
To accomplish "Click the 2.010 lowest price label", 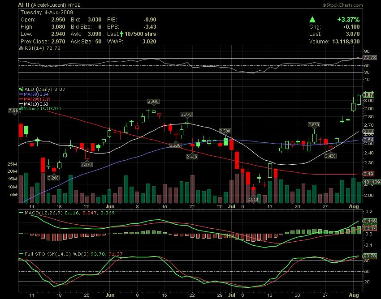I will tap(253, 200).
